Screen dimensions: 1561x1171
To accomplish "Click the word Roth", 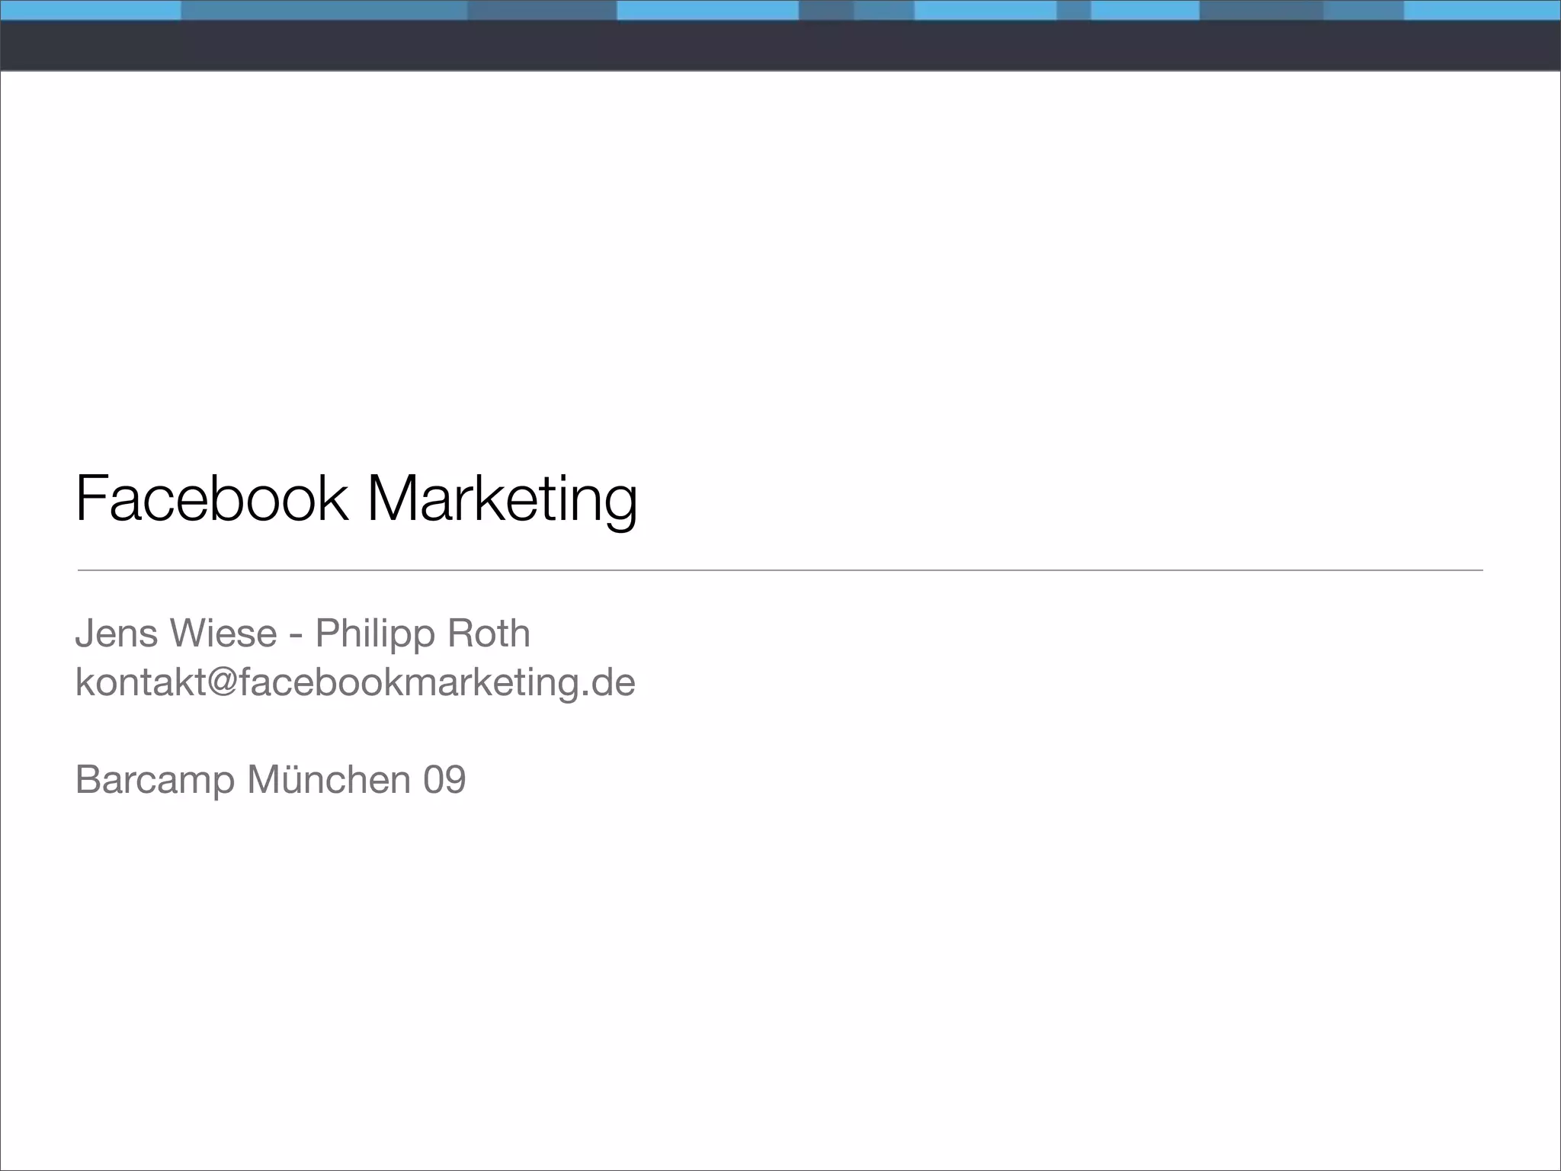I will 489,633.
